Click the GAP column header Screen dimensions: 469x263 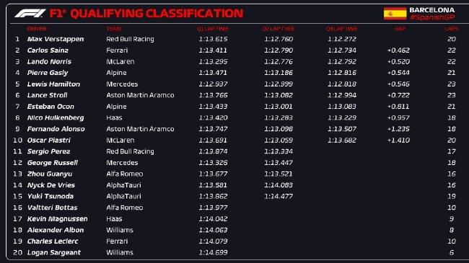tap(400, 29)
